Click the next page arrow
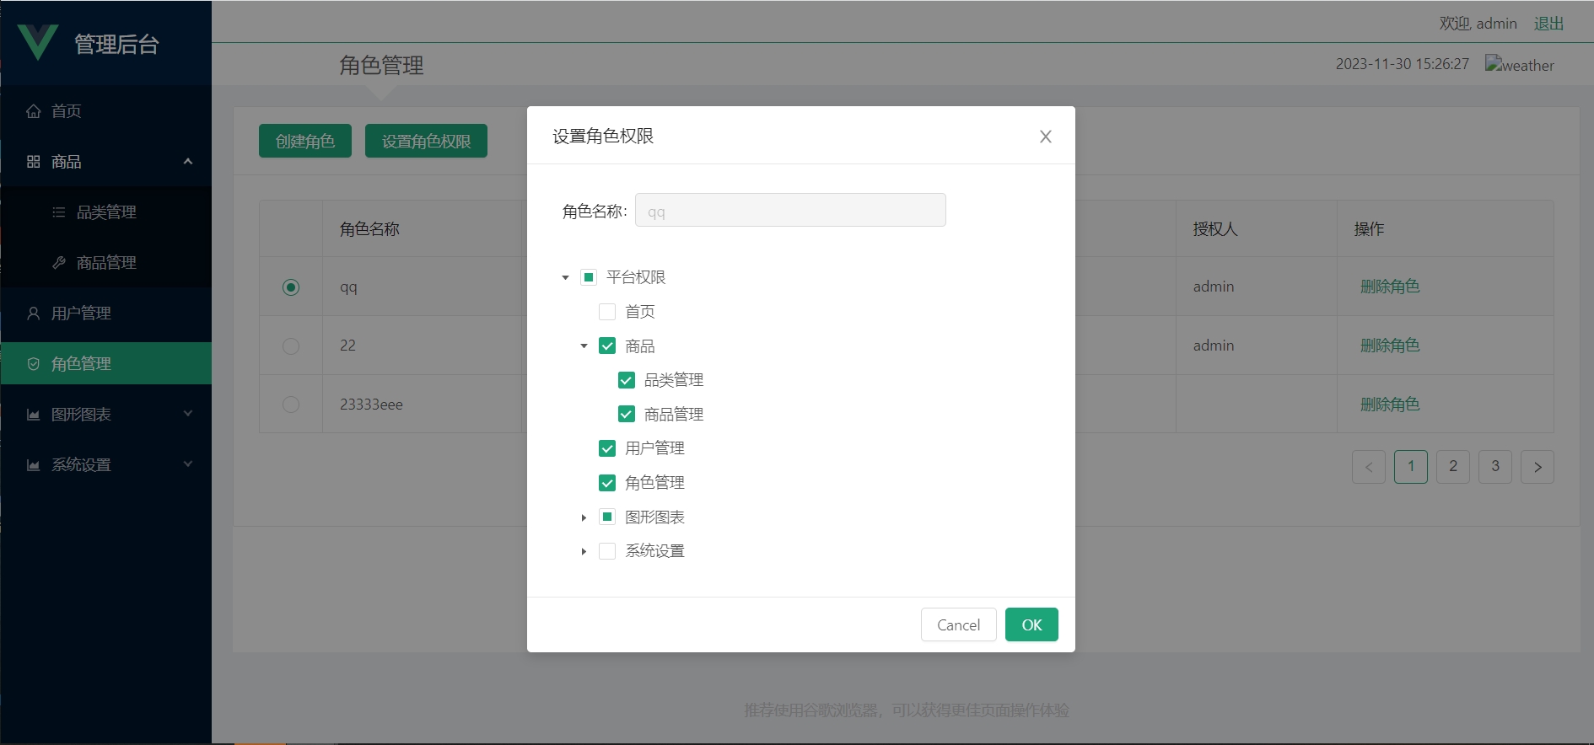 pyautogui.click(x=1537, y=466)
